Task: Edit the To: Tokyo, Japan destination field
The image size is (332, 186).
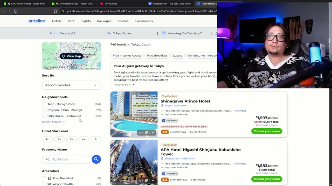Action: [x=119, y=33]
